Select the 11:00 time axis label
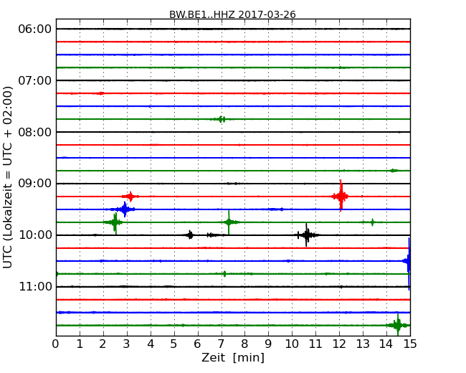The image size is (466, 373). (x=35, y=286)
